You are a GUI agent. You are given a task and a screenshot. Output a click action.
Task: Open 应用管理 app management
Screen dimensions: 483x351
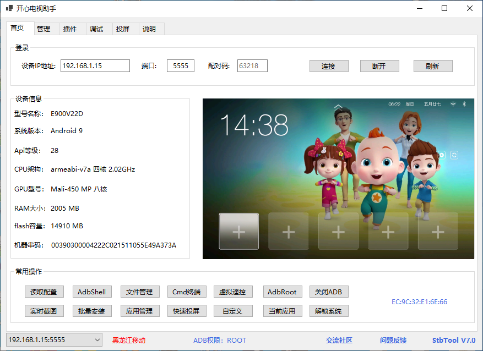pos(140,311)
